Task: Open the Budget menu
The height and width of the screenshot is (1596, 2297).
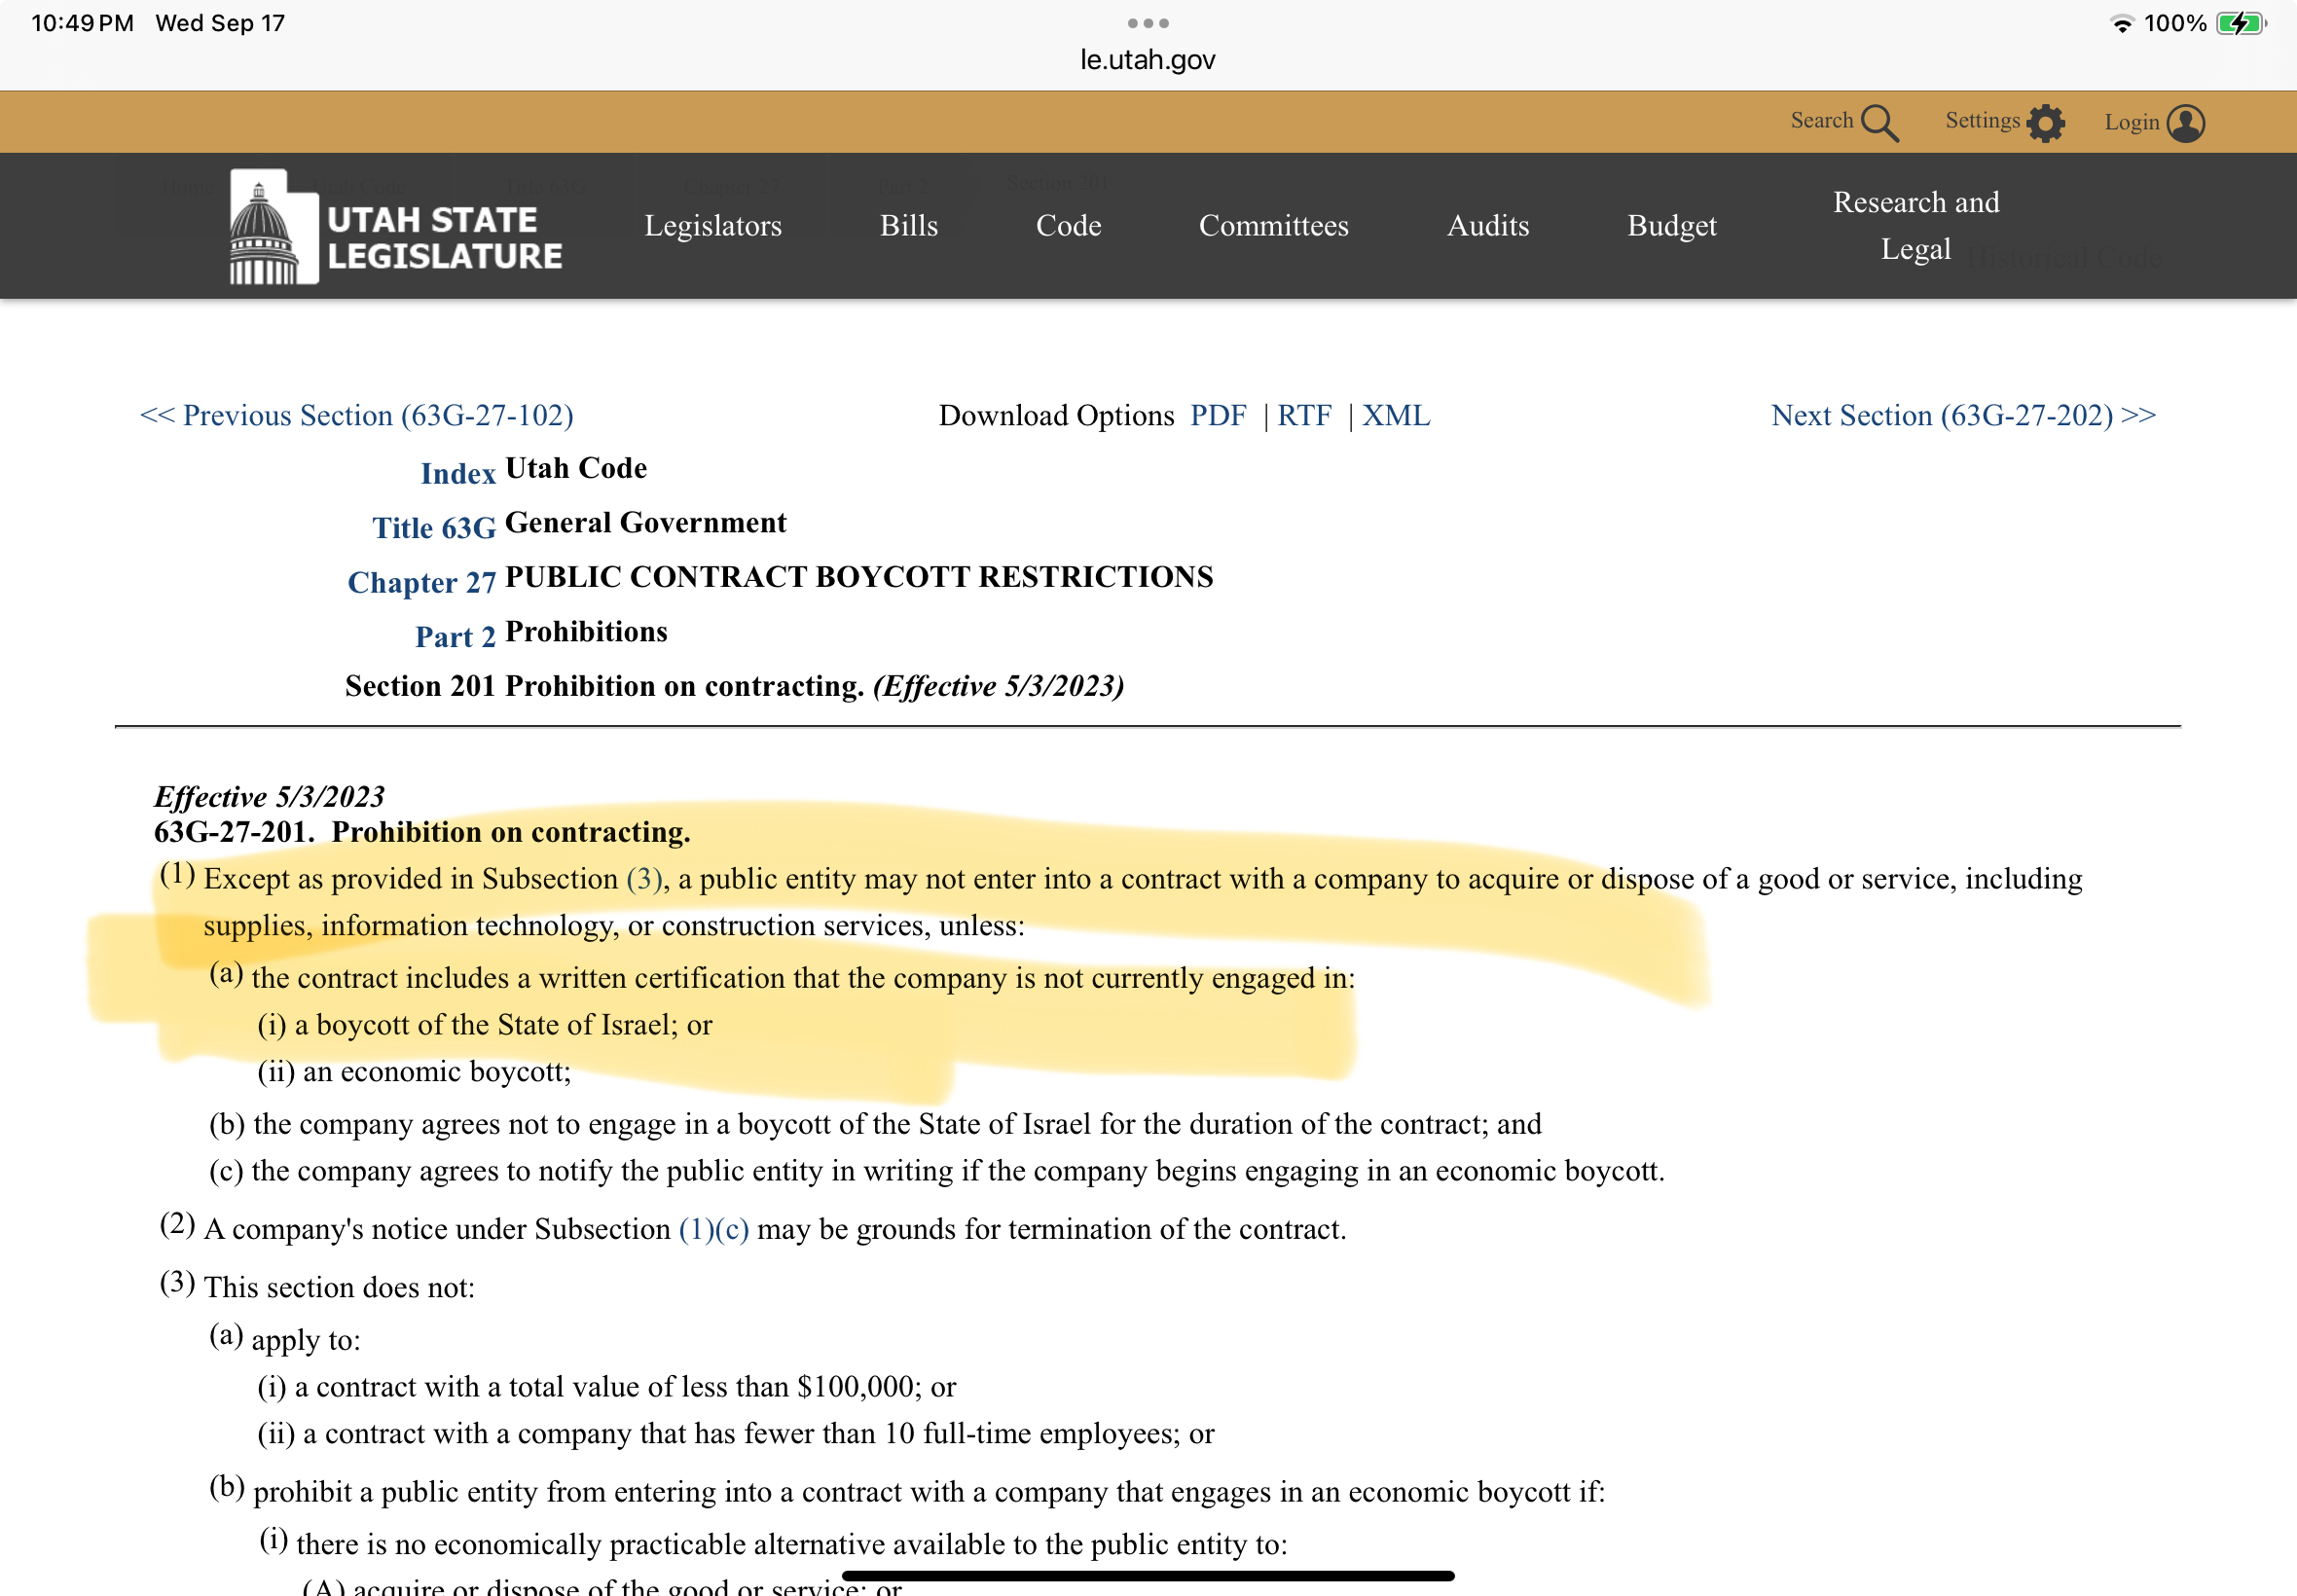Action: (x=1671, y=226)
